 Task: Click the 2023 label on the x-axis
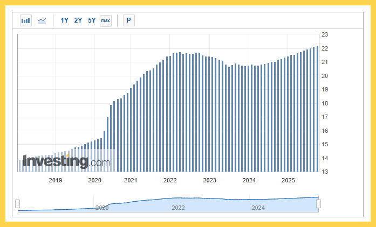[x=209, y=180]
